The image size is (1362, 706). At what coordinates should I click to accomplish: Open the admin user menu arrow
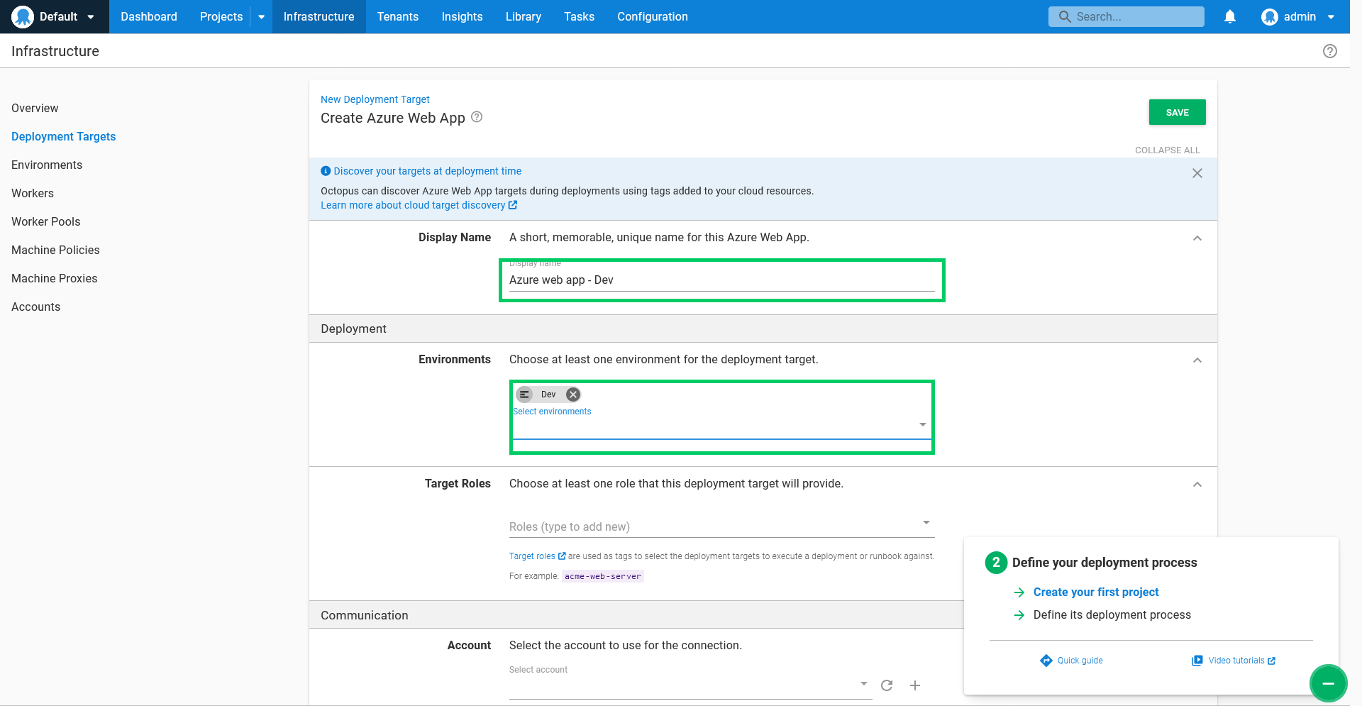click(x=1331, y=17)
